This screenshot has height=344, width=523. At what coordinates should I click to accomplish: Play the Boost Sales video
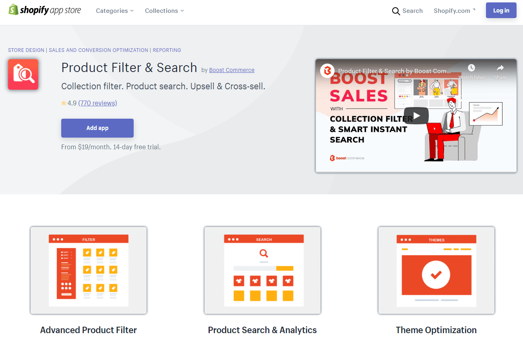click(x=416, y=116)
